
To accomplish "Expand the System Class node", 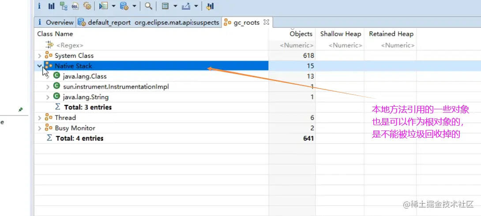I will [x=40, y=56].
